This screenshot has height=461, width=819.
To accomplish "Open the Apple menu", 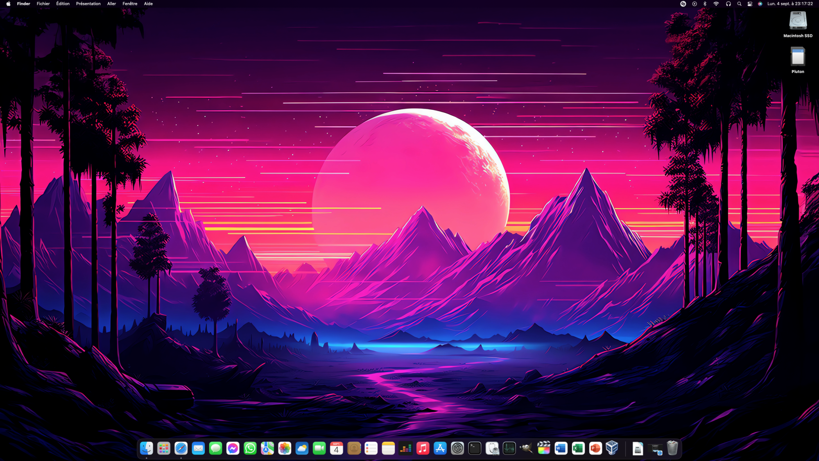I will 8,4.
